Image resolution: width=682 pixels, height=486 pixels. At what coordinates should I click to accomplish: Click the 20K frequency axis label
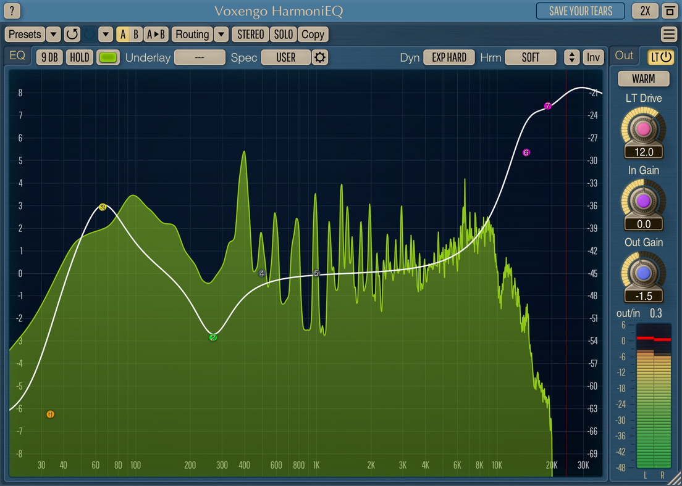tap(552, 465)
